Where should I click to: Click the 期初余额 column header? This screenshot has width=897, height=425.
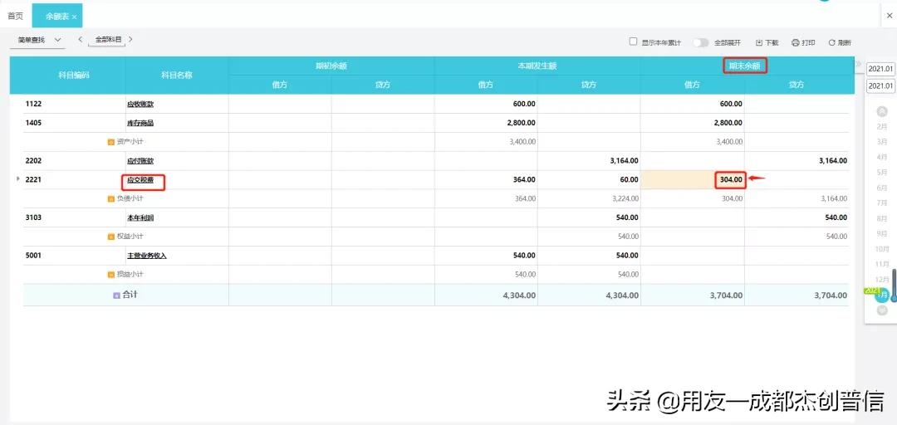click(x=331, y=66)
